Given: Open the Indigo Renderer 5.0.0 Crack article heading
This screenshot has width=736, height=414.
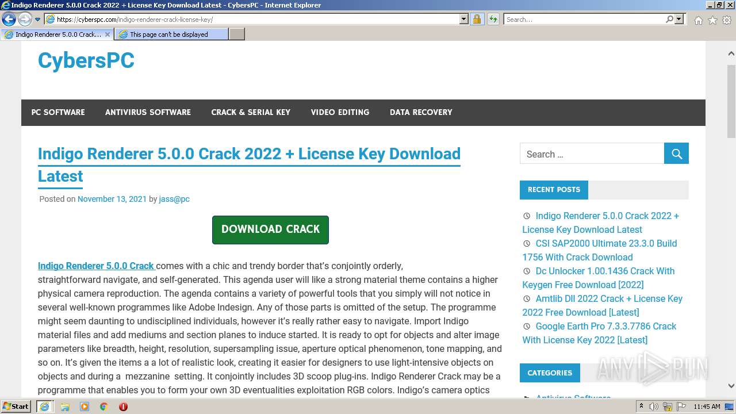Looking at the screenshot, I should point(249,165).
